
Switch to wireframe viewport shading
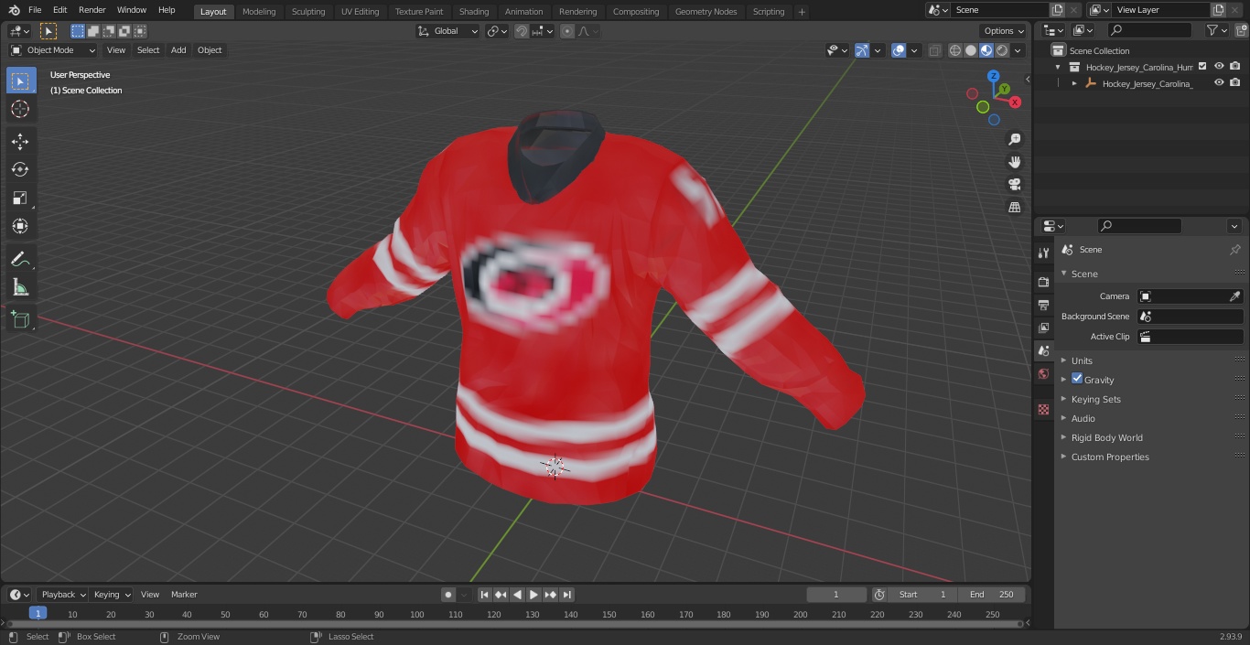(955, 50)
